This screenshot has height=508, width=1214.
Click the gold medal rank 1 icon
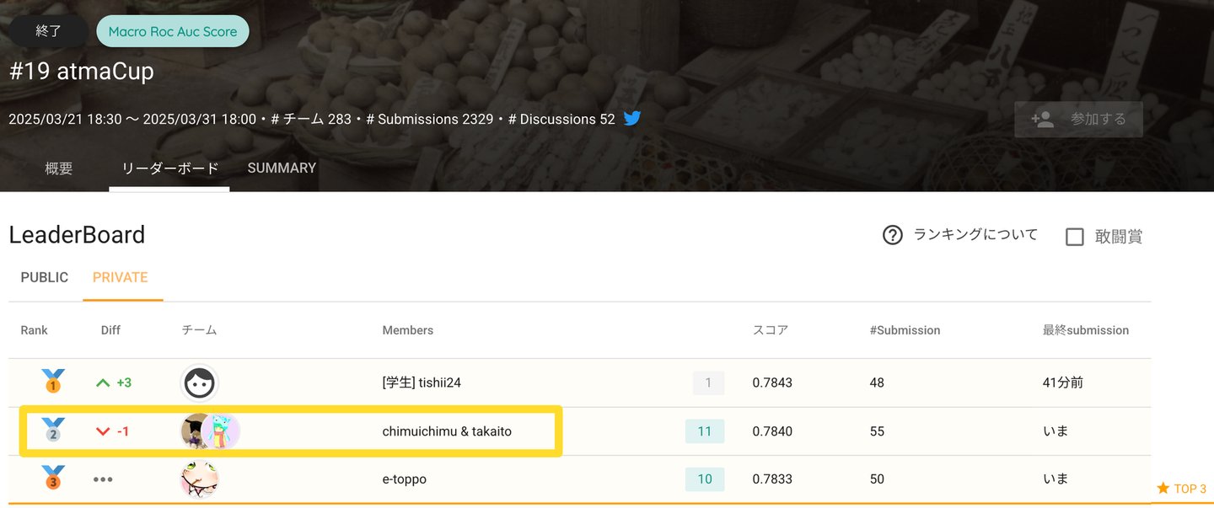[x=53, y=382]
